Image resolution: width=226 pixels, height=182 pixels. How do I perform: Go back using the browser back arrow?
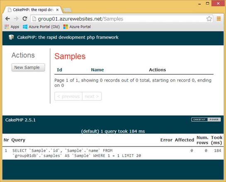(7, 19)
